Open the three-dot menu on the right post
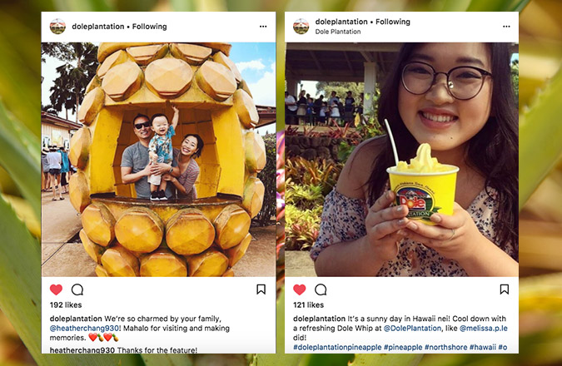This screenshot has width=562, height=366. coord(506,27)
